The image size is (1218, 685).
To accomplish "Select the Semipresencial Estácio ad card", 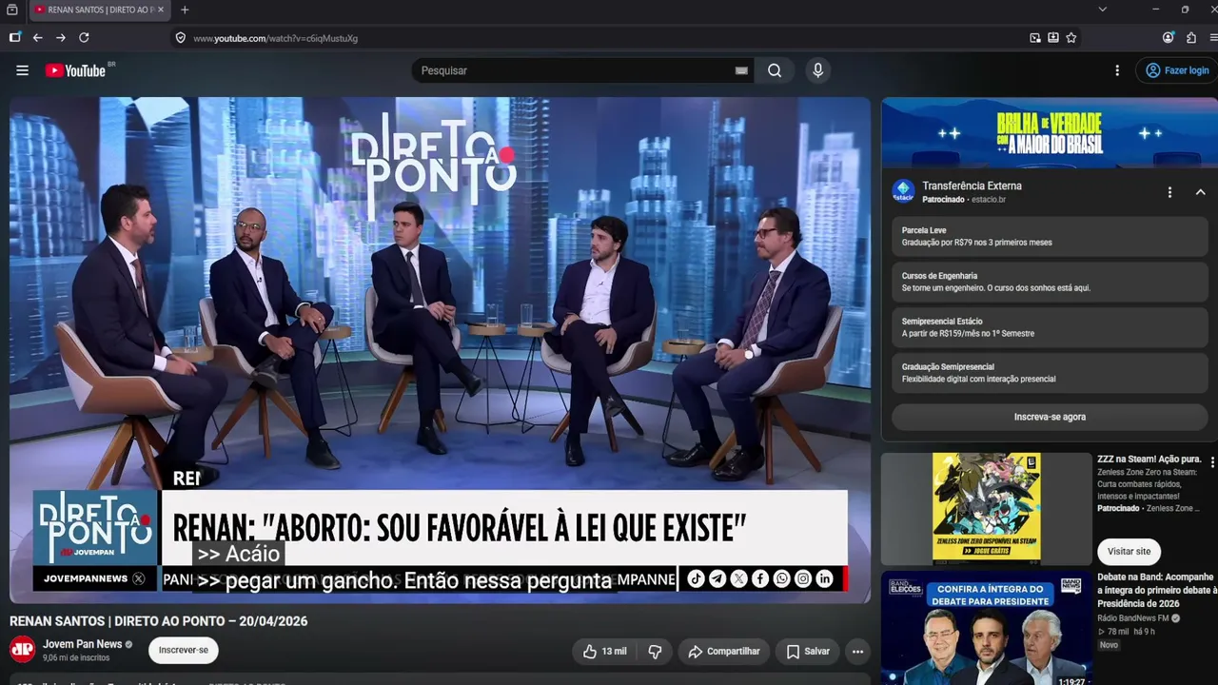I will tap(1050, 327).
